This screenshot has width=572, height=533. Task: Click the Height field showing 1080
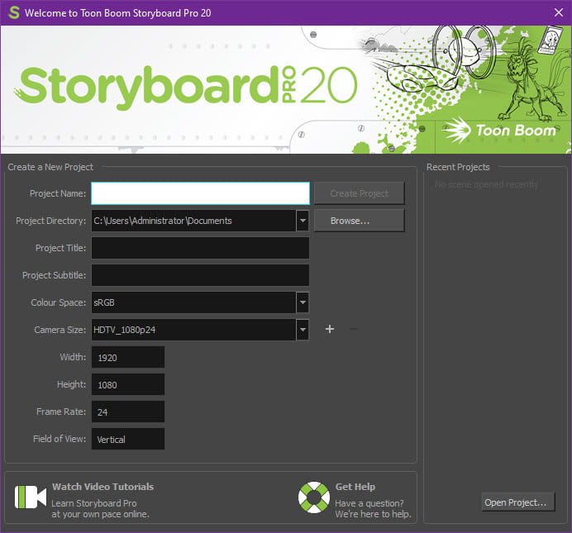click(x=127, y=384)
